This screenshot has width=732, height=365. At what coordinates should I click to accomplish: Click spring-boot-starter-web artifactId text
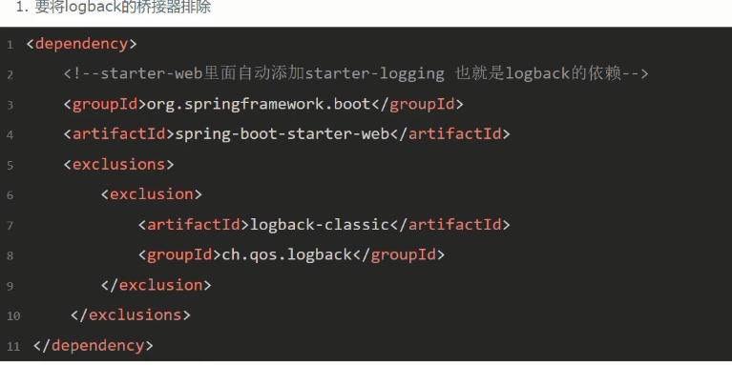(x=282, y=134)
